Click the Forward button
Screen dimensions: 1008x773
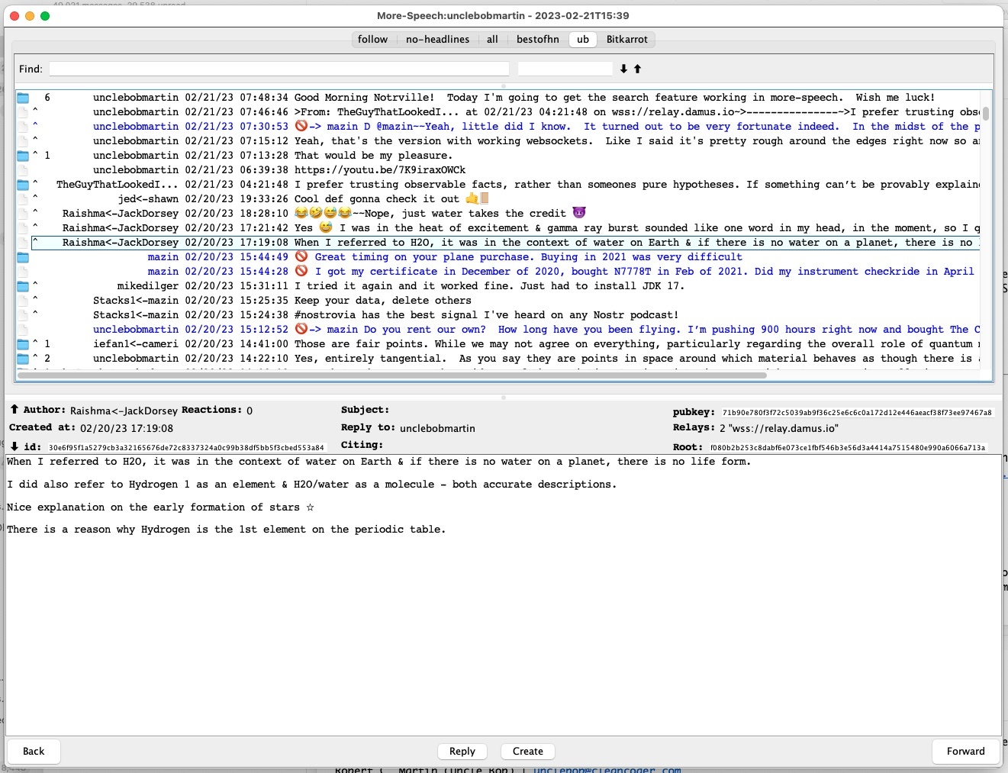coord(966,752)
